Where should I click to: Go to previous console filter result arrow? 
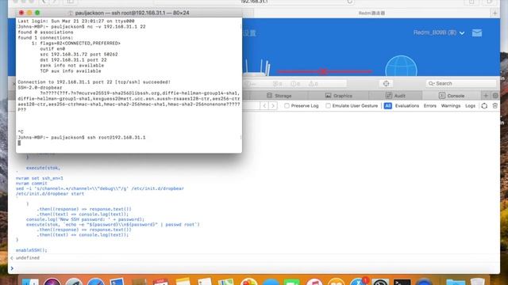tap(264, 105)
